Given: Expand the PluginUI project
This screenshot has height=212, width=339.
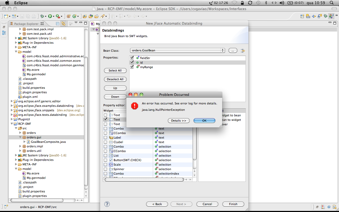Looking at the screenshot, I should (x=12, y=119).
